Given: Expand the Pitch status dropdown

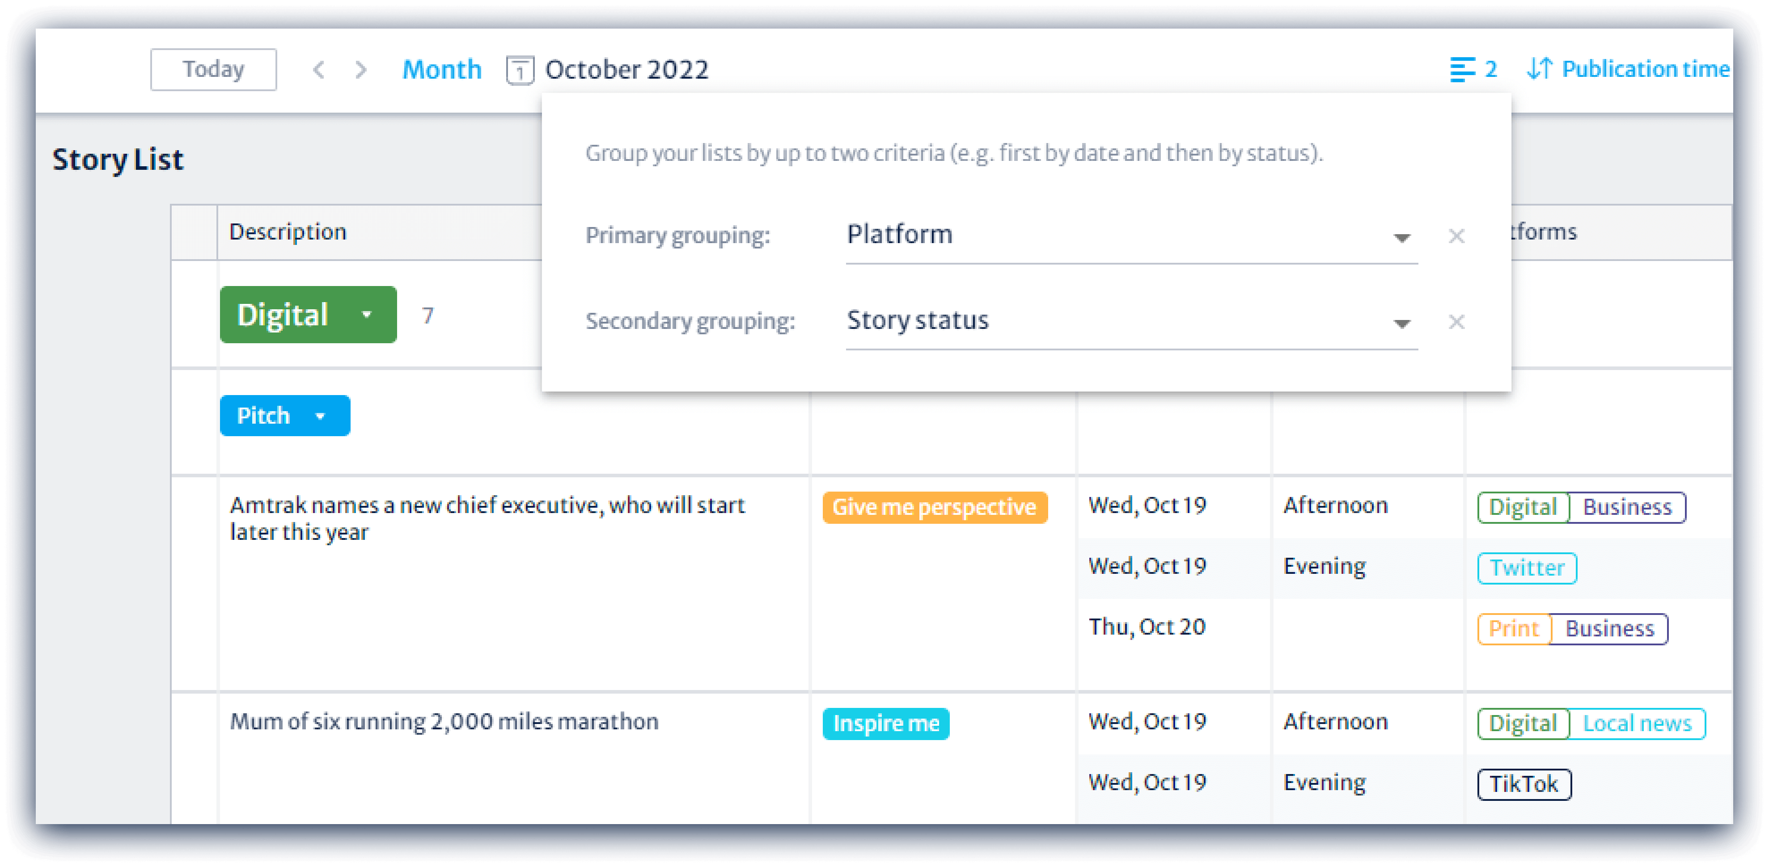Looking at the screenshot, I should point(320,415).
